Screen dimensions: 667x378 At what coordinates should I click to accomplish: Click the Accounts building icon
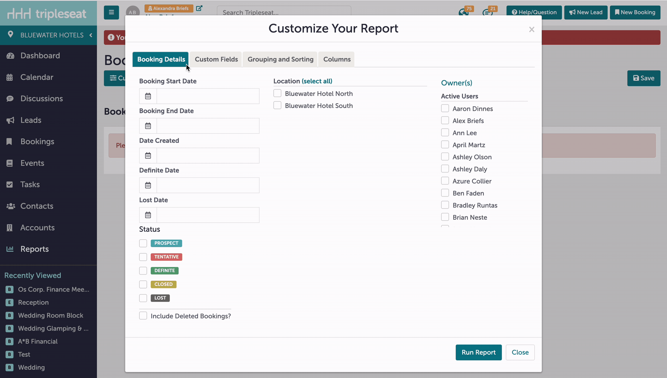click(x=10, y=228)
